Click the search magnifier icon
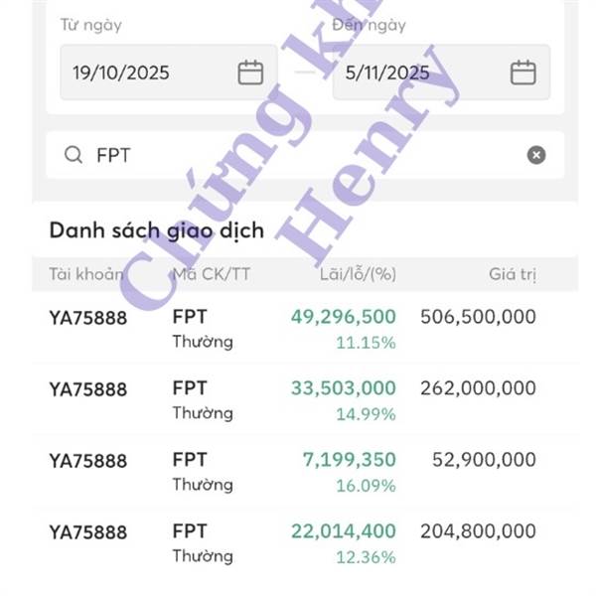The image size is (596, 596). point(74,155)
